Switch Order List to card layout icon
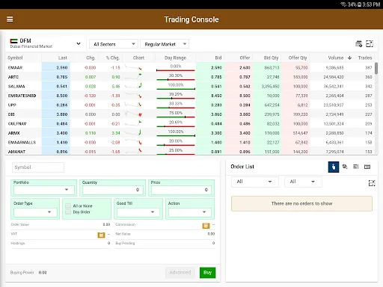Screen dimensions: 383x287 [x=367, y=167]
